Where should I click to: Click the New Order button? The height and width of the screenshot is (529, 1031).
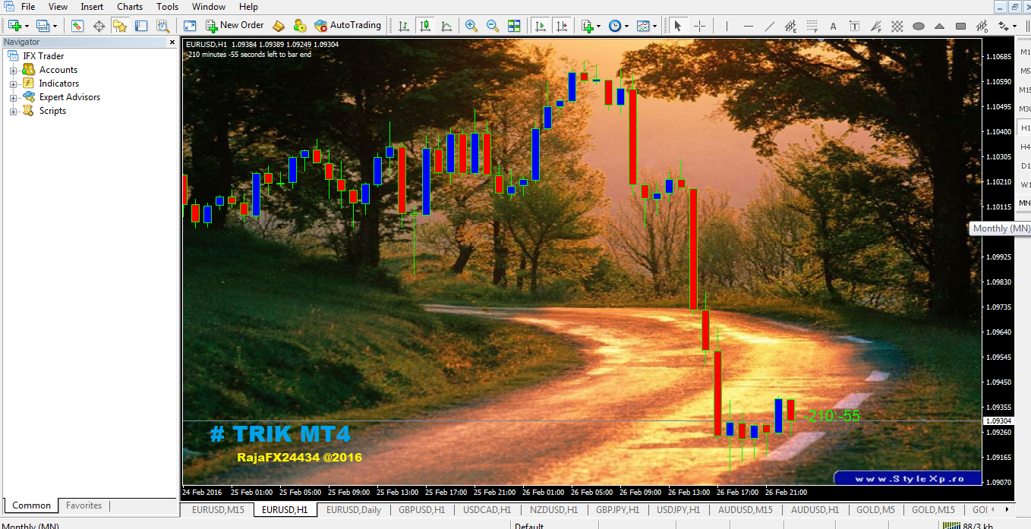click(x=233, y=25)
